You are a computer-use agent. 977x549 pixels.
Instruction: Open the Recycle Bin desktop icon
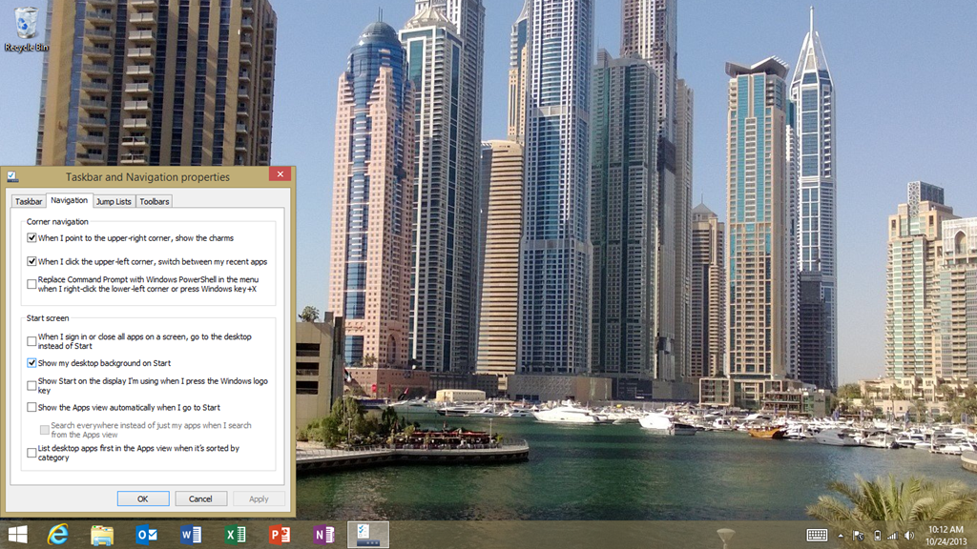[x=26, y=29]
